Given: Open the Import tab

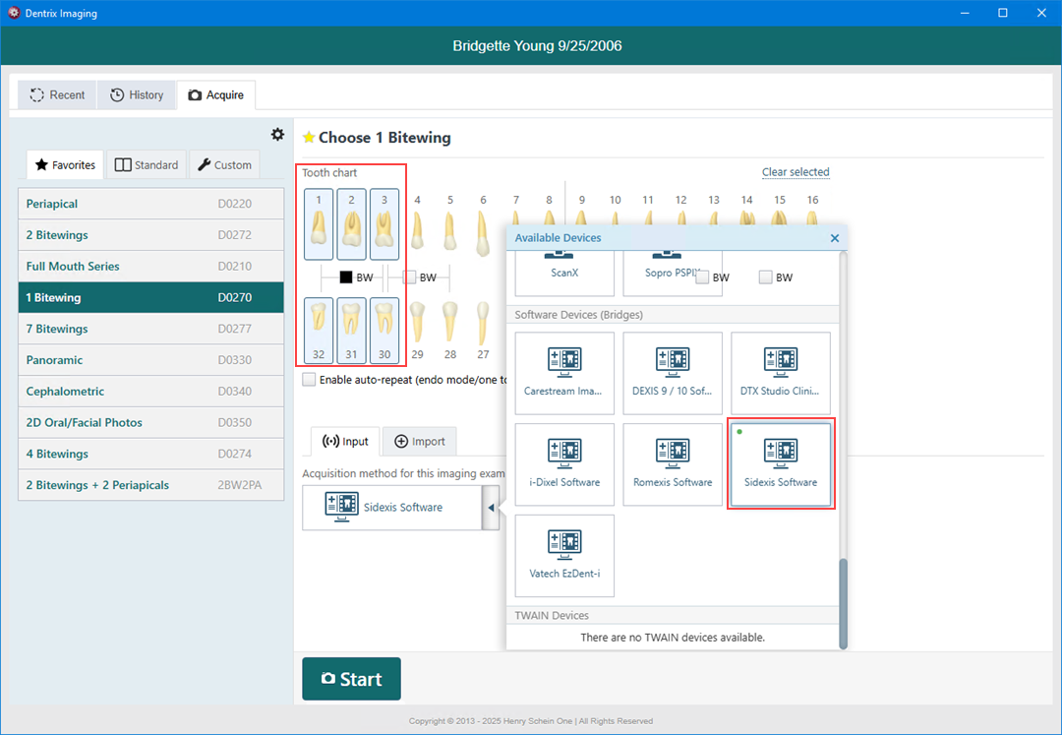Looking at the screenshot, I should (420, 442).
